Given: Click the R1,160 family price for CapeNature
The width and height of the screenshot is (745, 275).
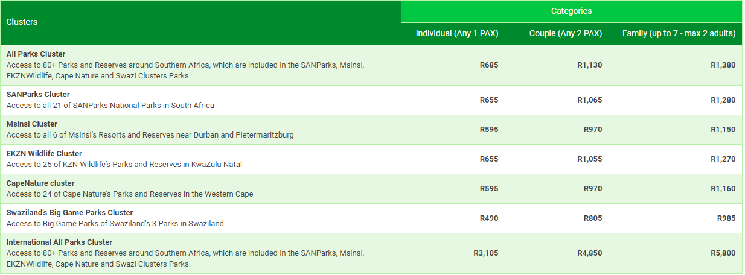Looking at the screenshot, I should point(723,189).
